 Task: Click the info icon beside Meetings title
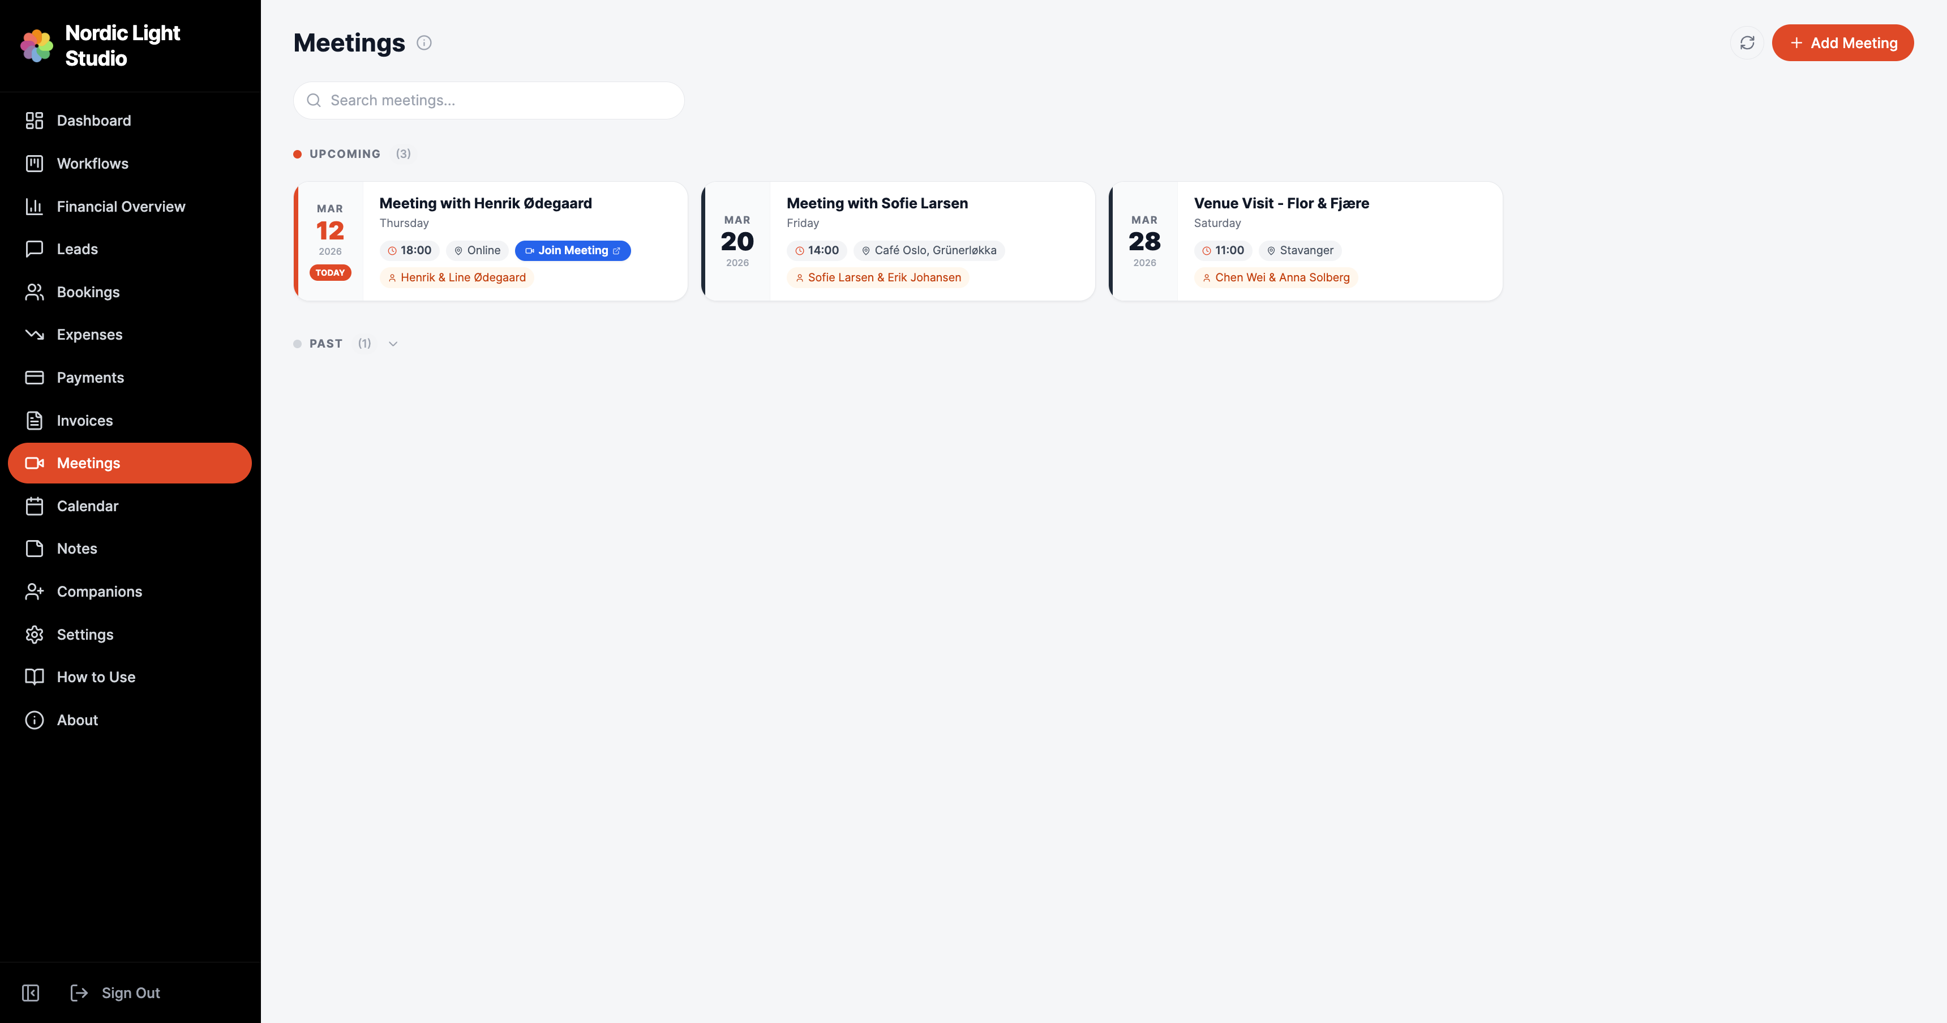coord(424,43)
